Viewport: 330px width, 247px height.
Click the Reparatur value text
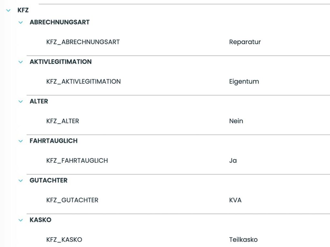[x=245, y=42]
